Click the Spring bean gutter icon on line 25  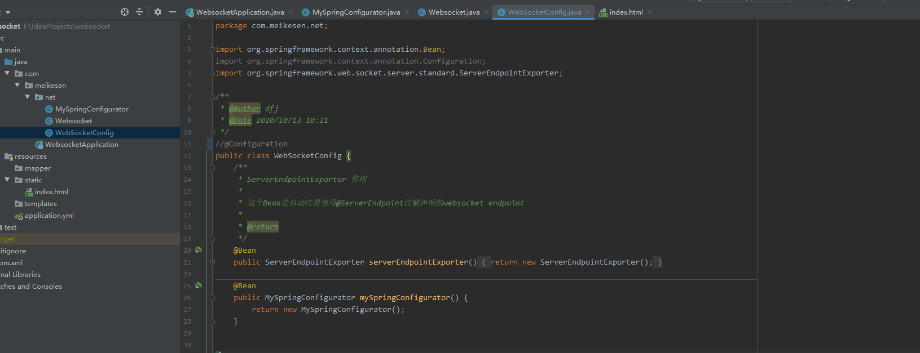click(x=199, y=285)
